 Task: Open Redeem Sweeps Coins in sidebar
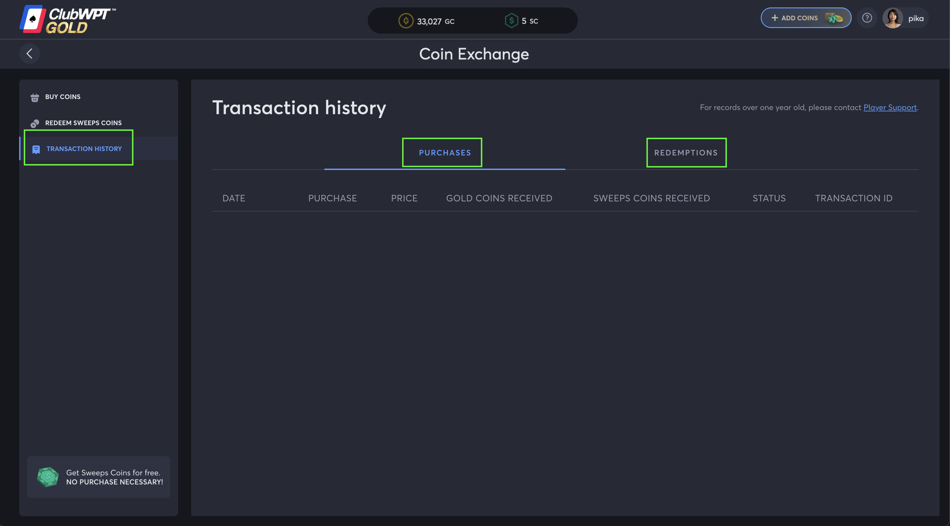pyautogui.click(x=83, y=123)
